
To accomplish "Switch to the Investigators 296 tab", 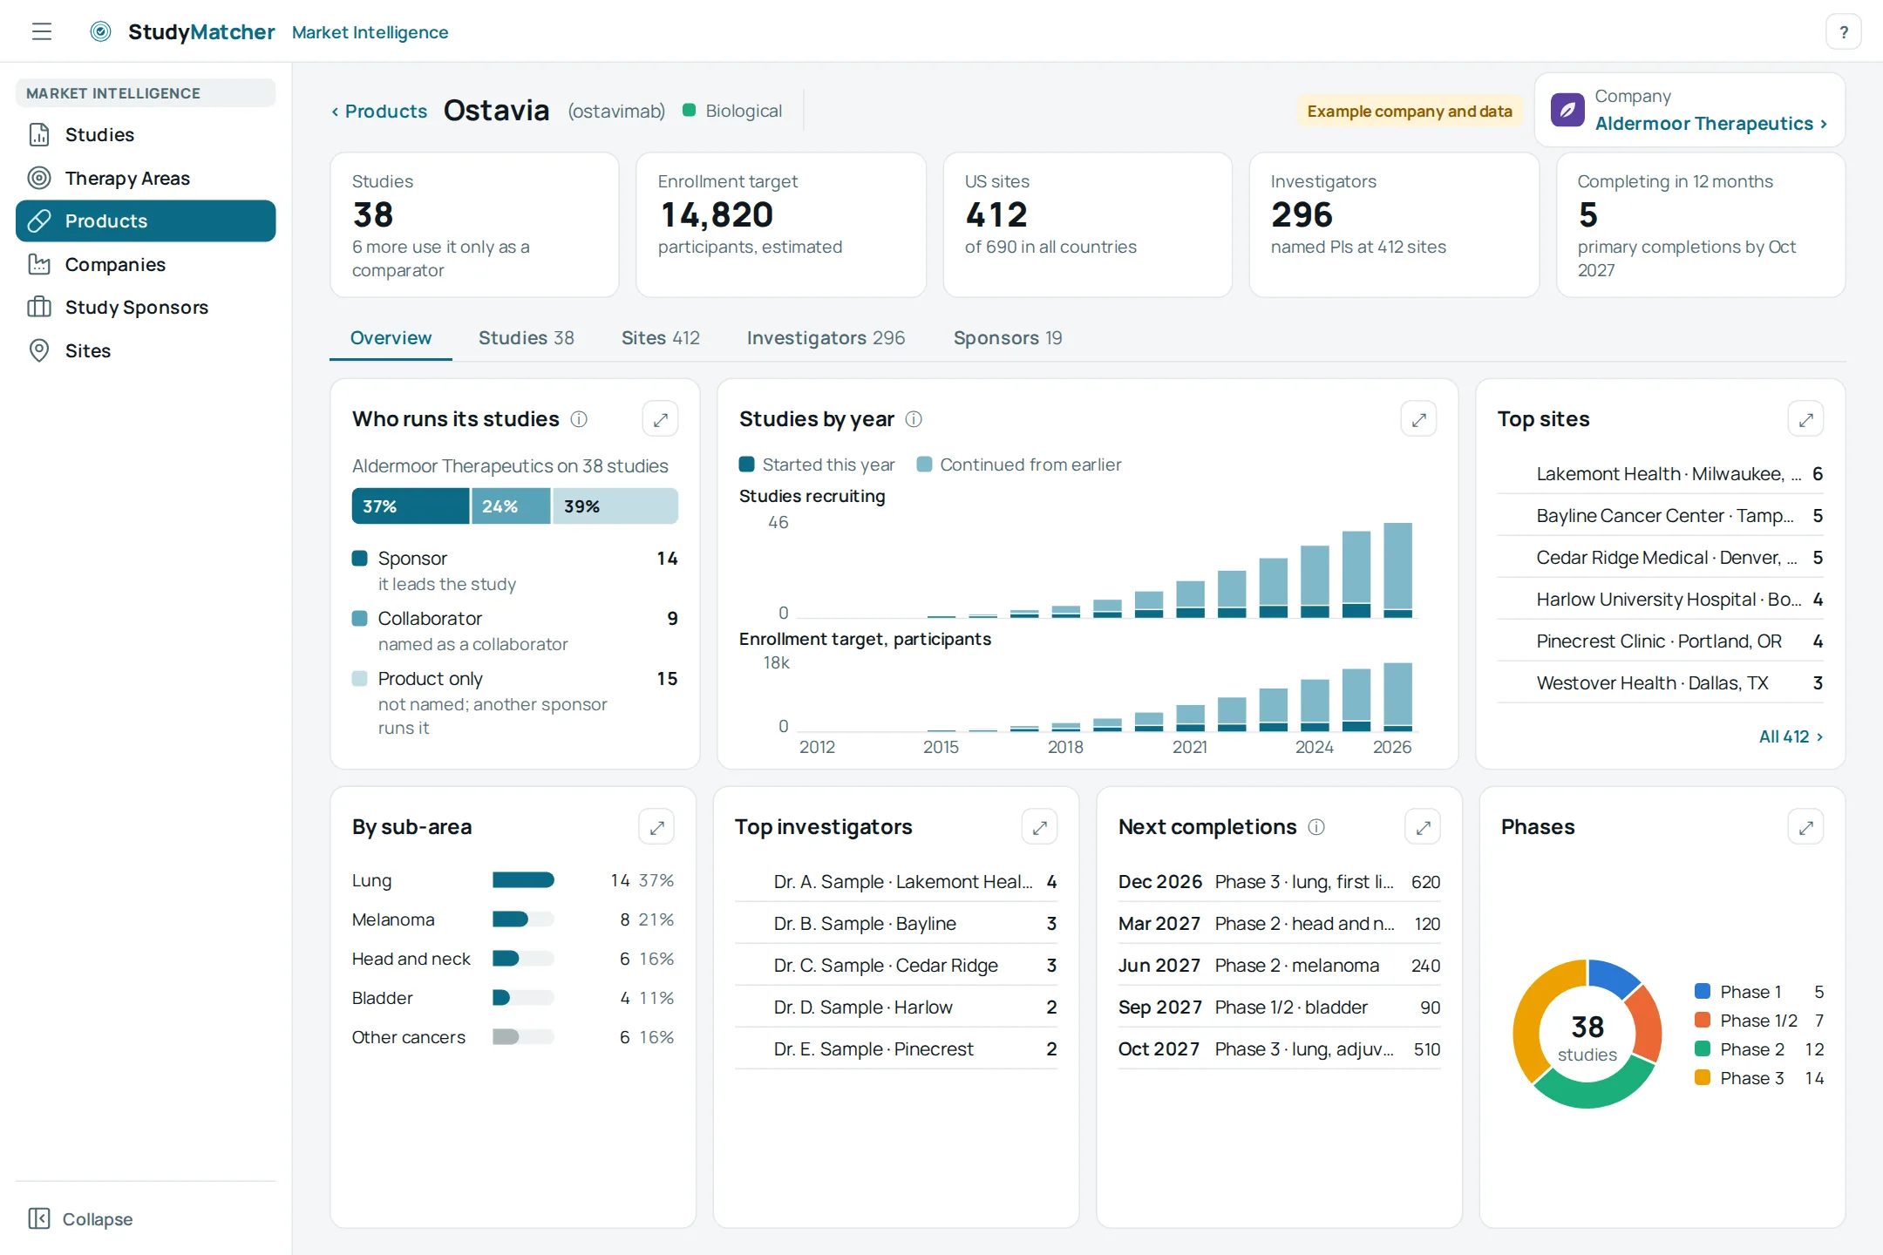I will pyautogui.click(x=826, y=338).
